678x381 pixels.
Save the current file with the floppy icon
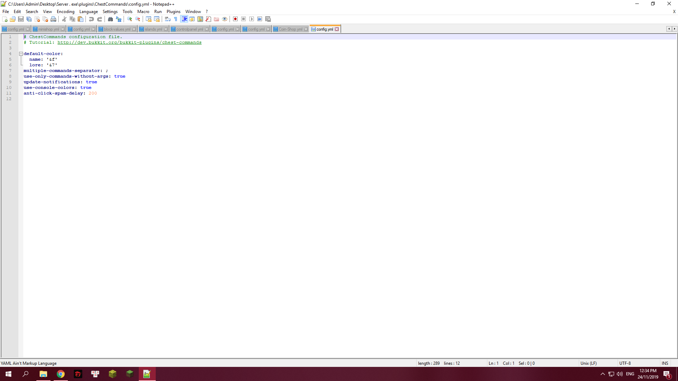pos(21,19)
